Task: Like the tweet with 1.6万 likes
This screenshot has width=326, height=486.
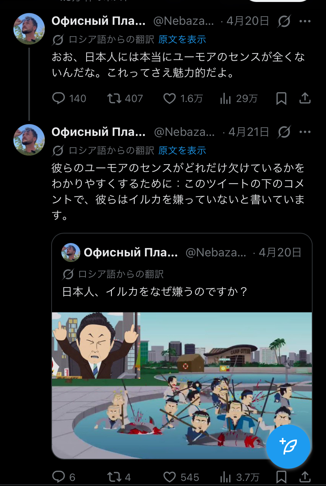Action: coord(169,98)
